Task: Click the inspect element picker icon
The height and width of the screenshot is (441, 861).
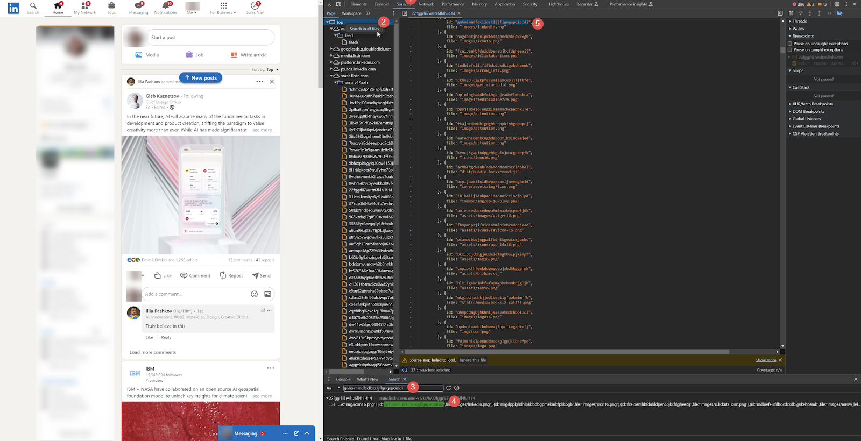Action: [329, 4]
